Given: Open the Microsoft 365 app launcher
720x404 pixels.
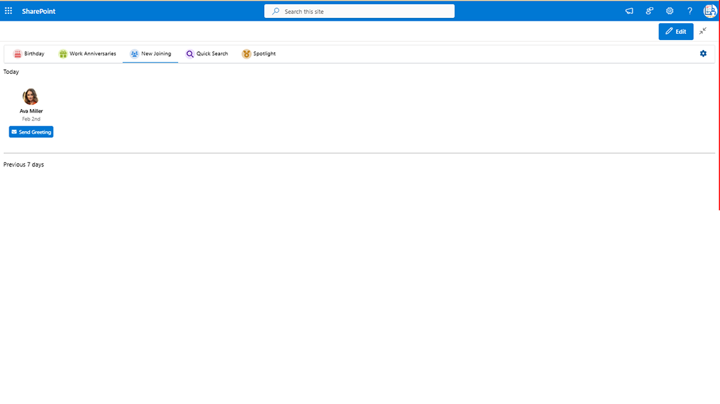Looking at the screenshot, I should point(9,11).
